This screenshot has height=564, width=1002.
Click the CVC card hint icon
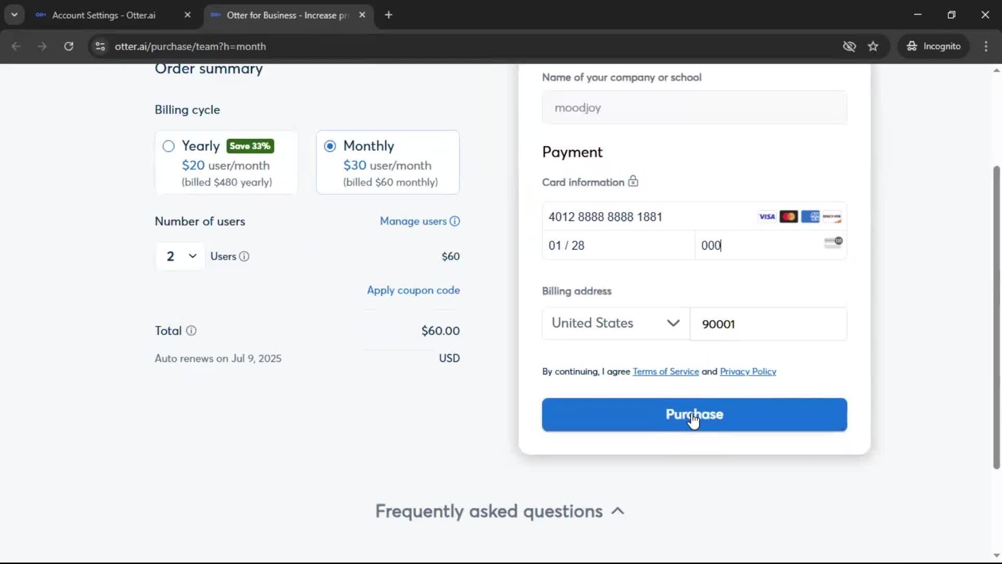point(833,242)
